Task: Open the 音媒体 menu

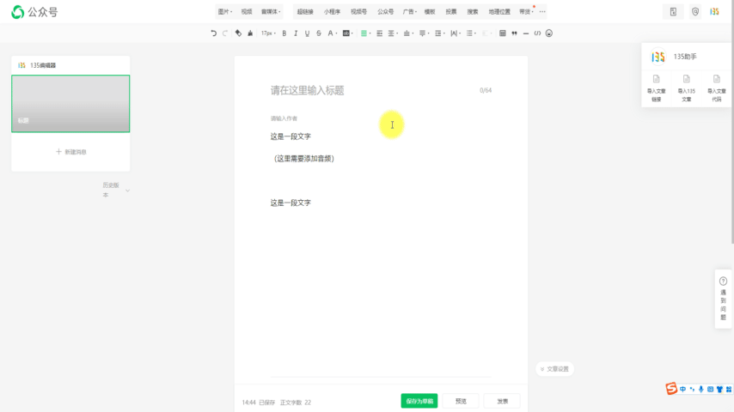Action: [271, 12]
